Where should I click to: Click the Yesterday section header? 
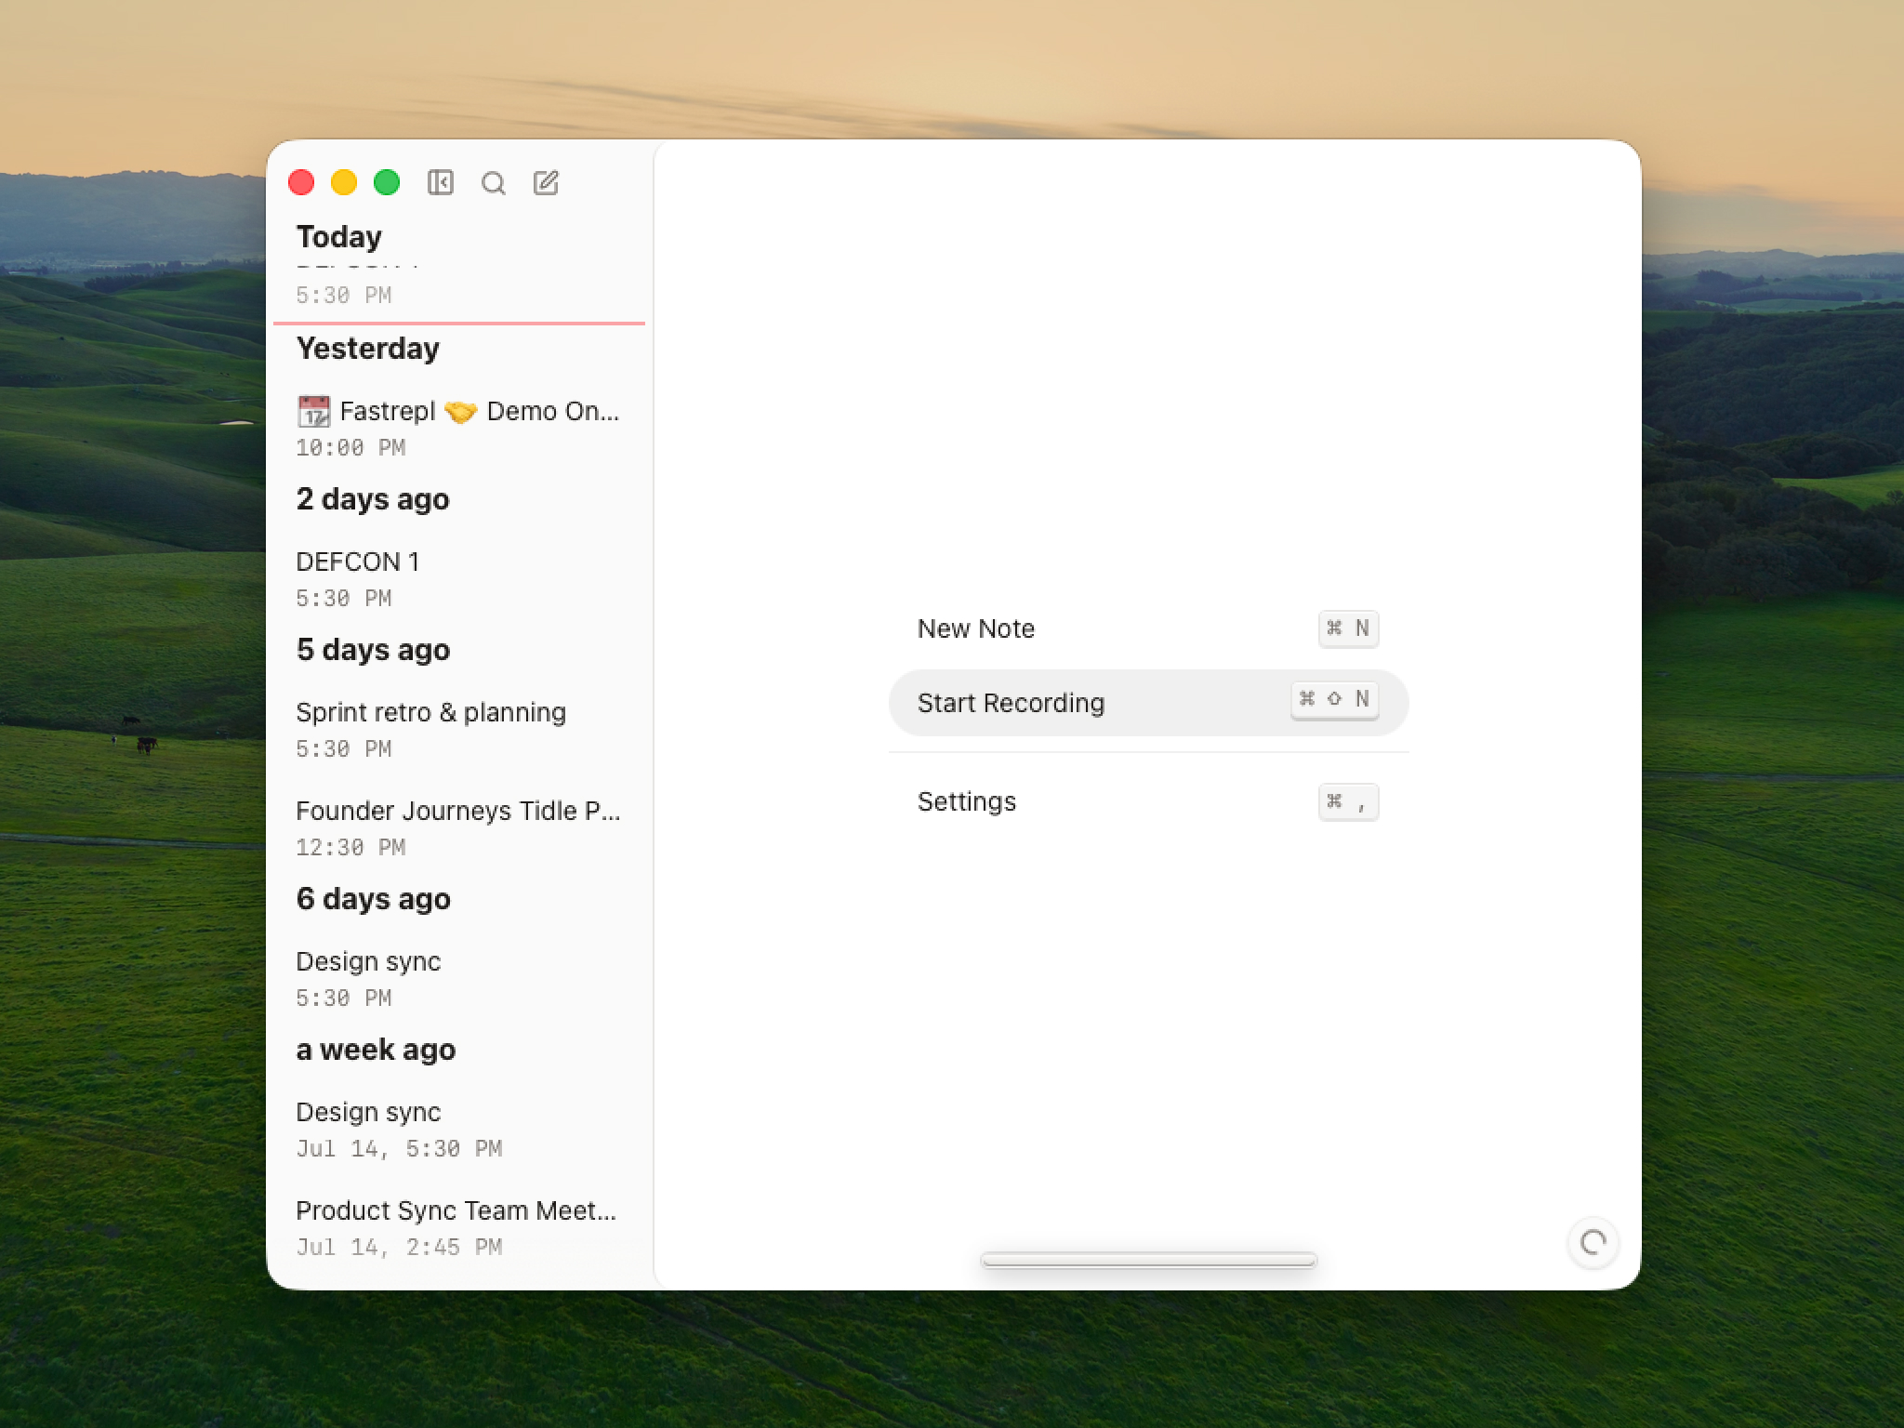368,348
